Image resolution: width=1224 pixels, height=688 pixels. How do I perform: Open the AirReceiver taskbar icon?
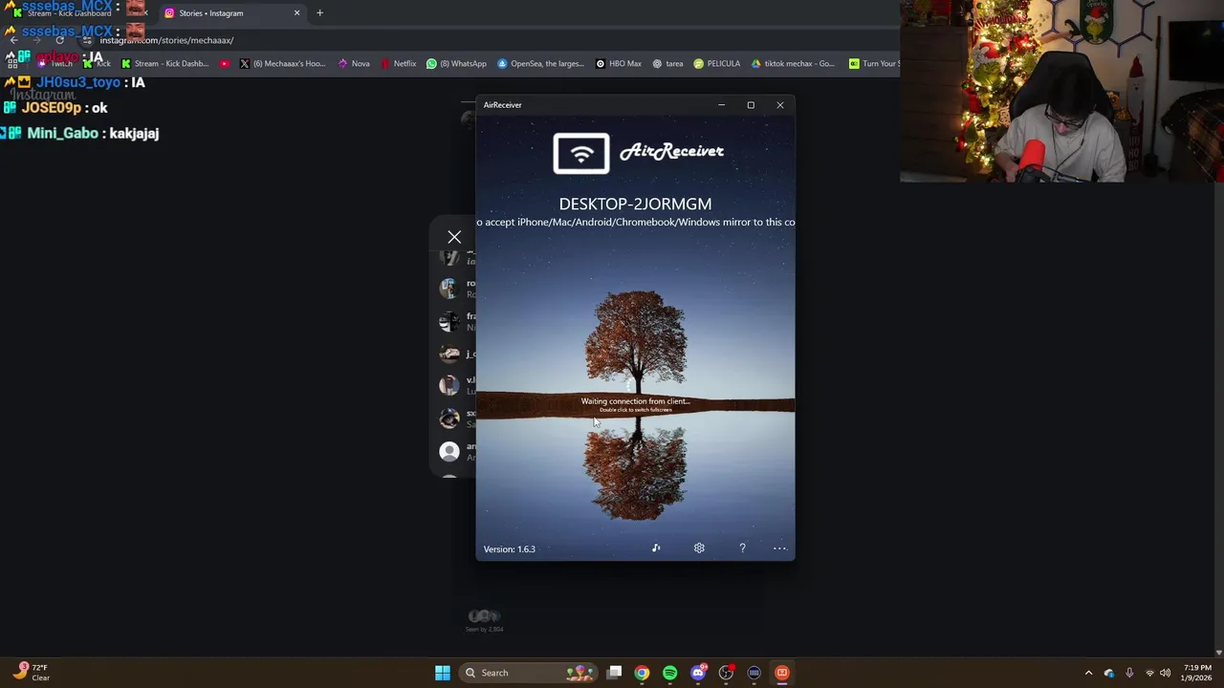tap(781, 673)
